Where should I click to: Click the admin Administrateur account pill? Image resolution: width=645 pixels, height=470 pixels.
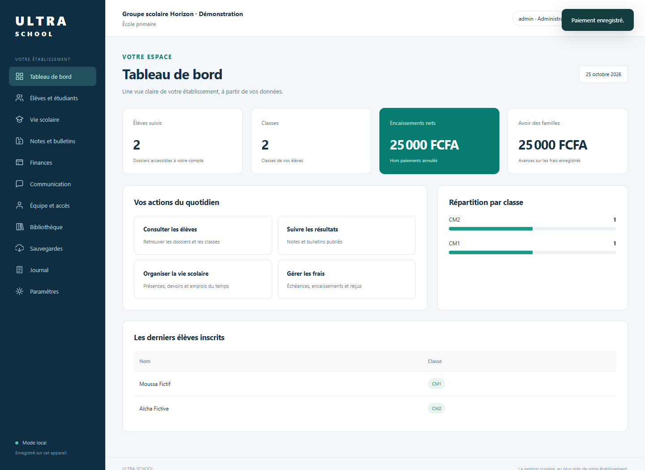tap(537, 19)
